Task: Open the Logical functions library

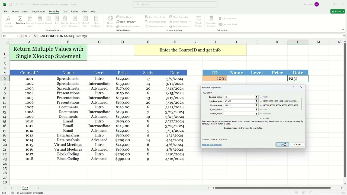Action: 49,21
